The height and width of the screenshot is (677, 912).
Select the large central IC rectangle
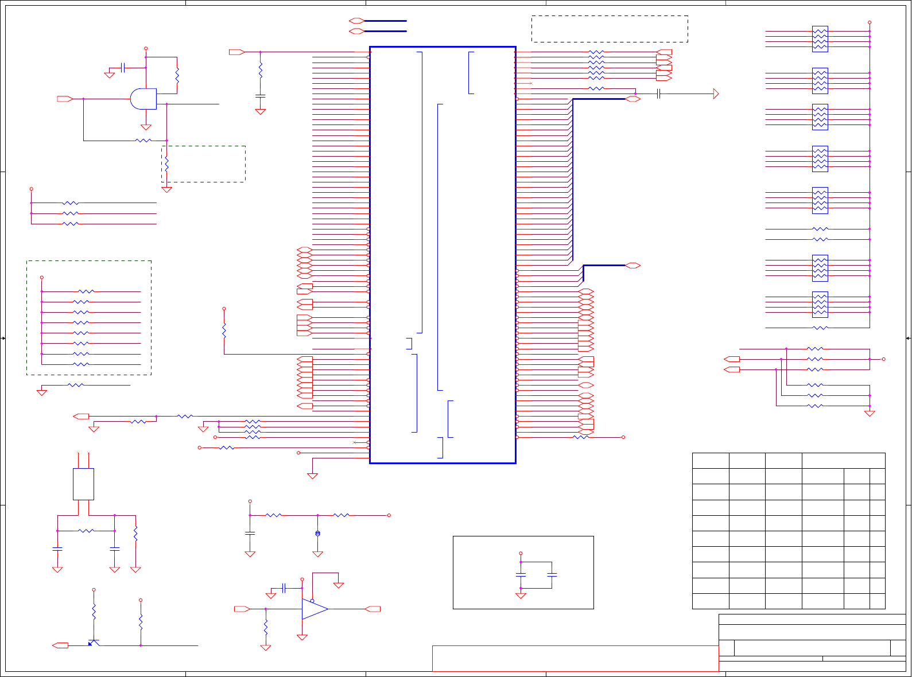[x=443, y=255]
